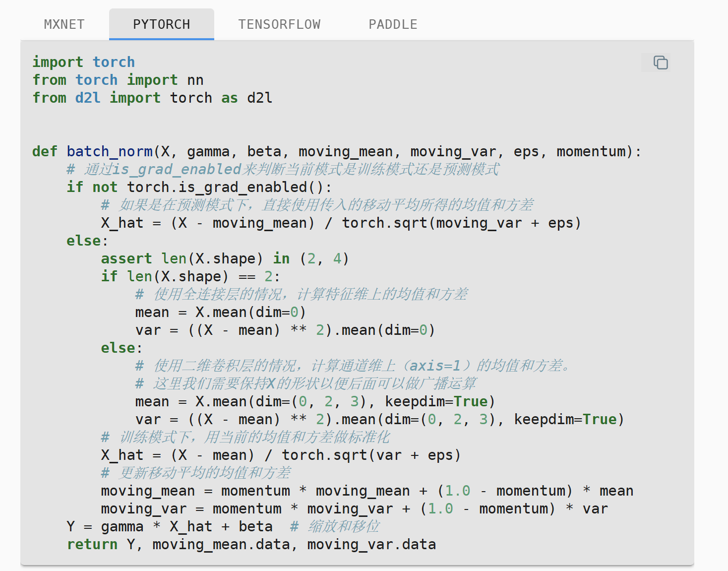The height and width of the screenshot is (571, 728).
Task: Copy the code with the copy icon
Action: coord(660,63)
